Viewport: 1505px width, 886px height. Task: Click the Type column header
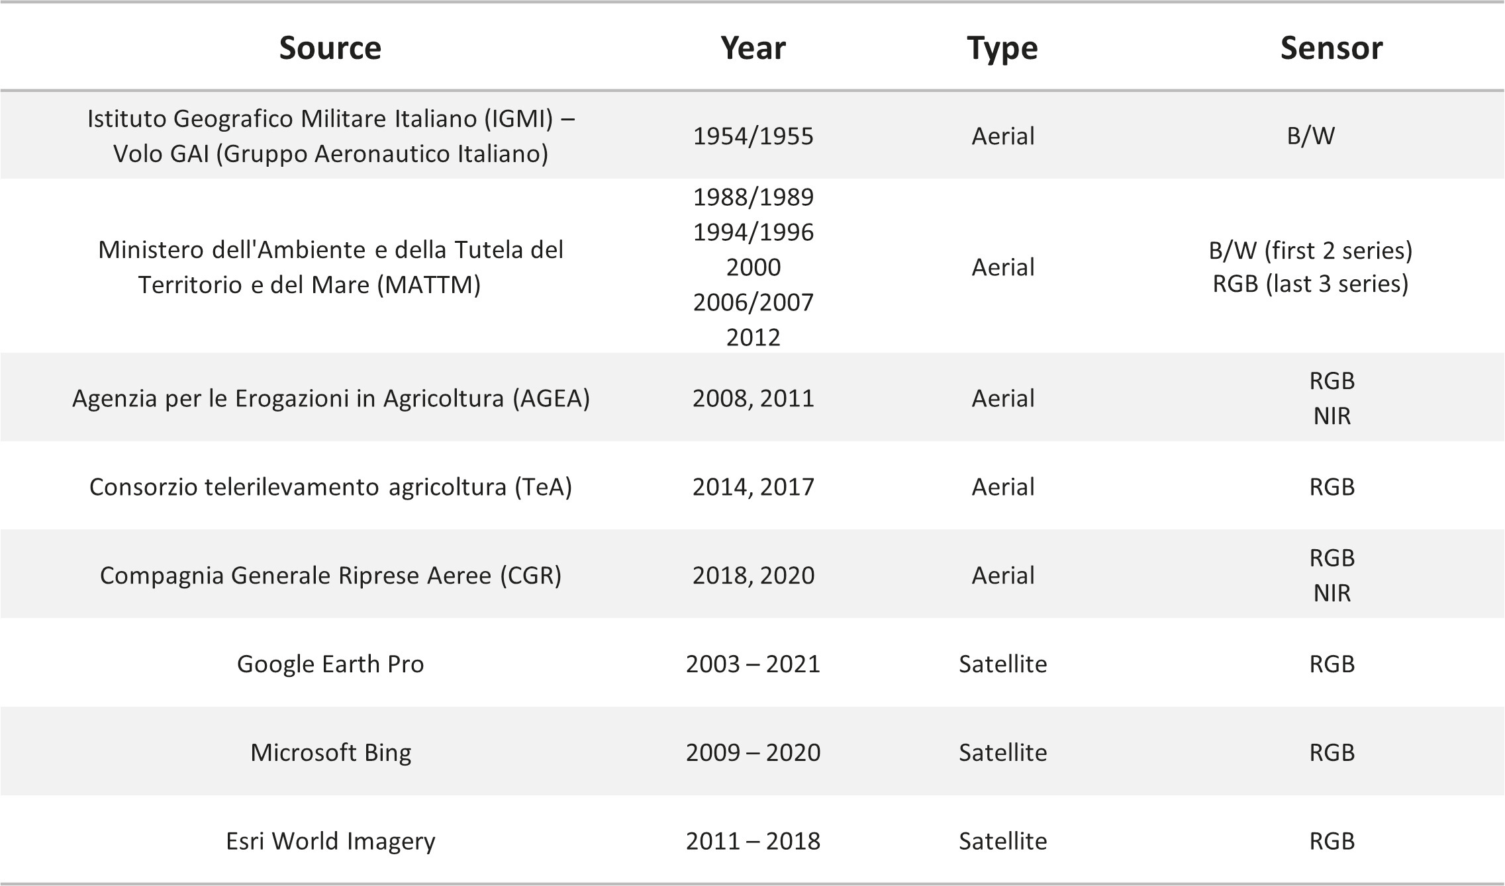pyautogui.click(x=1002, y=49)
